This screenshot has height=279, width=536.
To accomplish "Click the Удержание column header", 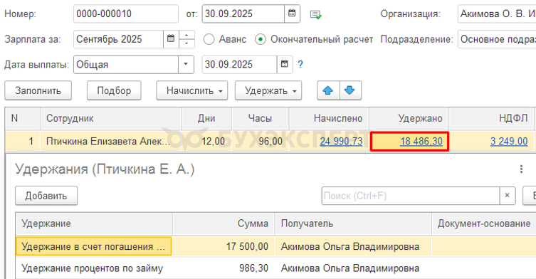I will click(94, 223).
